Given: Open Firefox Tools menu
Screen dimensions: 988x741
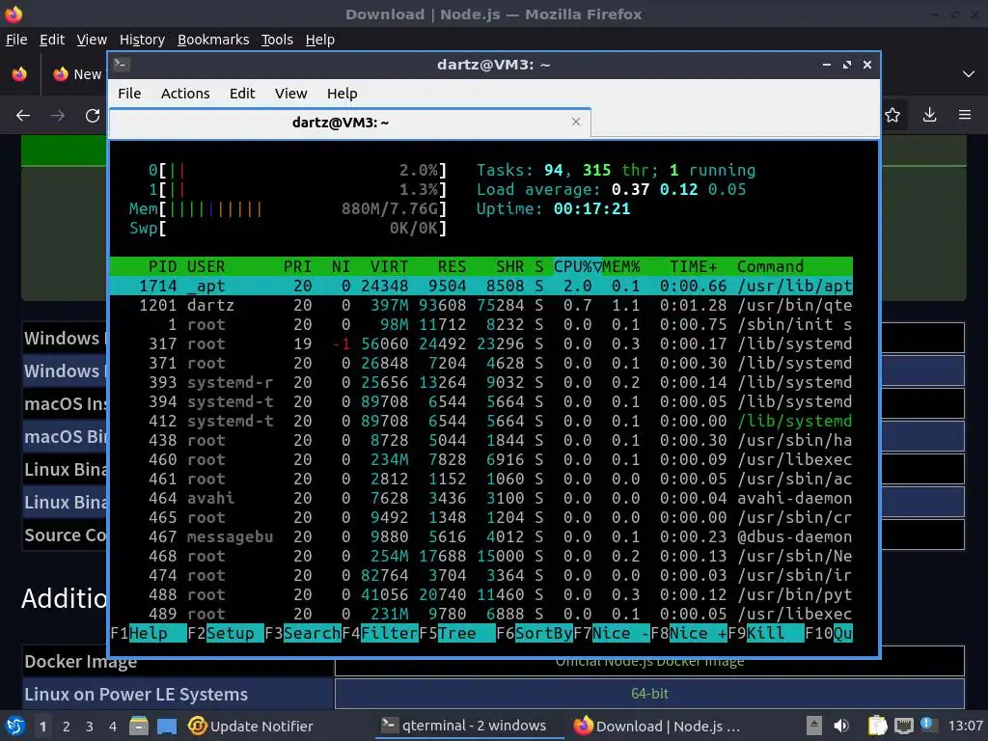Looking at the screenshot, I should click(277, 40).
